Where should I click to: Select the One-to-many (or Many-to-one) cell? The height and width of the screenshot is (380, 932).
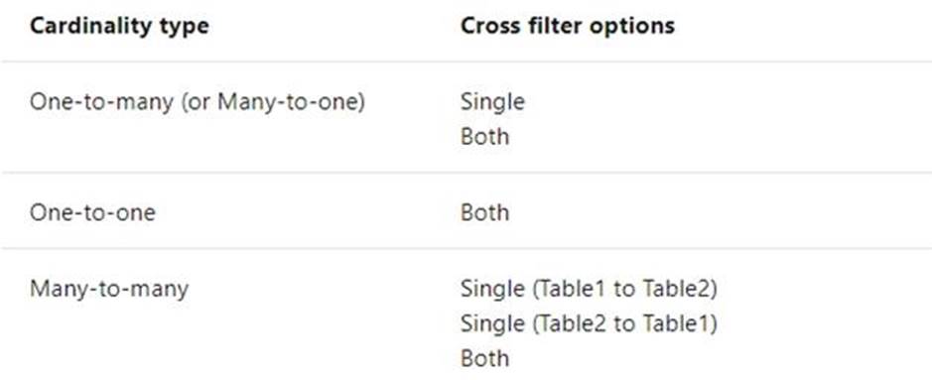pos(197,102)
